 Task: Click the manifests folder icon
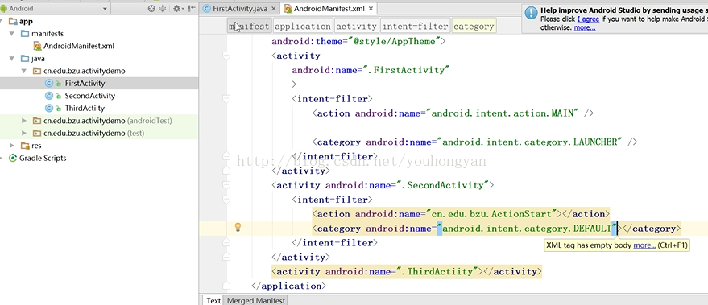25,34
